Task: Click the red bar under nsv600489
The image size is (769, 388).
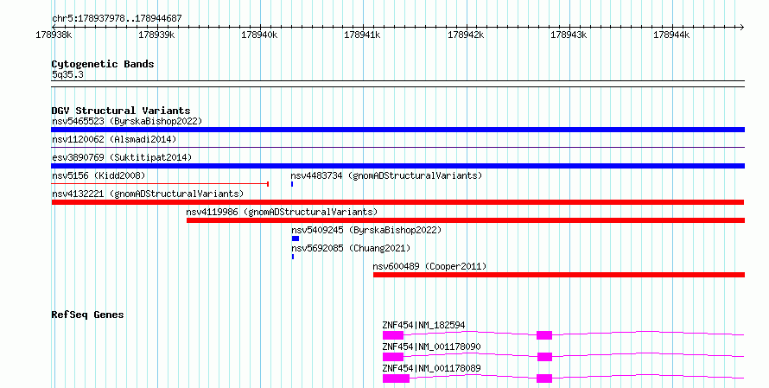Action: (x=558, y=275)
